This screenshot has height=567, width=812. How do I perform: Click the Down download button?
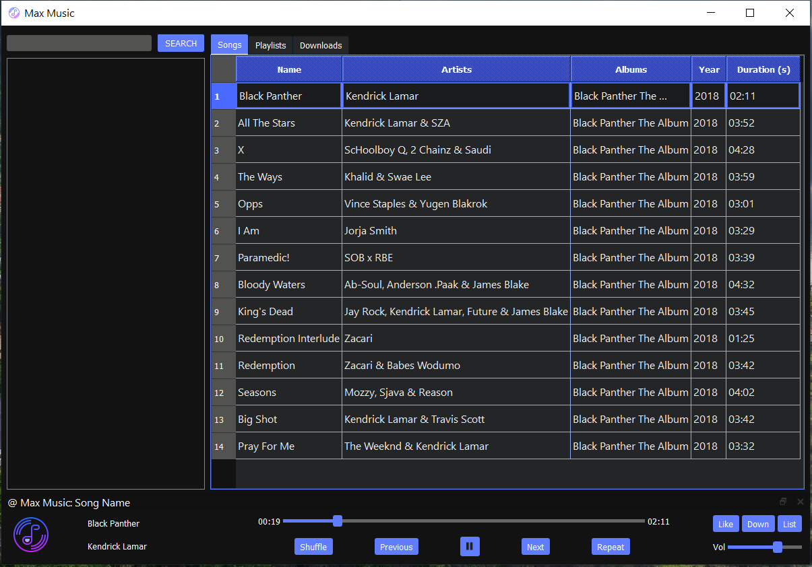[x=758, y=524]
